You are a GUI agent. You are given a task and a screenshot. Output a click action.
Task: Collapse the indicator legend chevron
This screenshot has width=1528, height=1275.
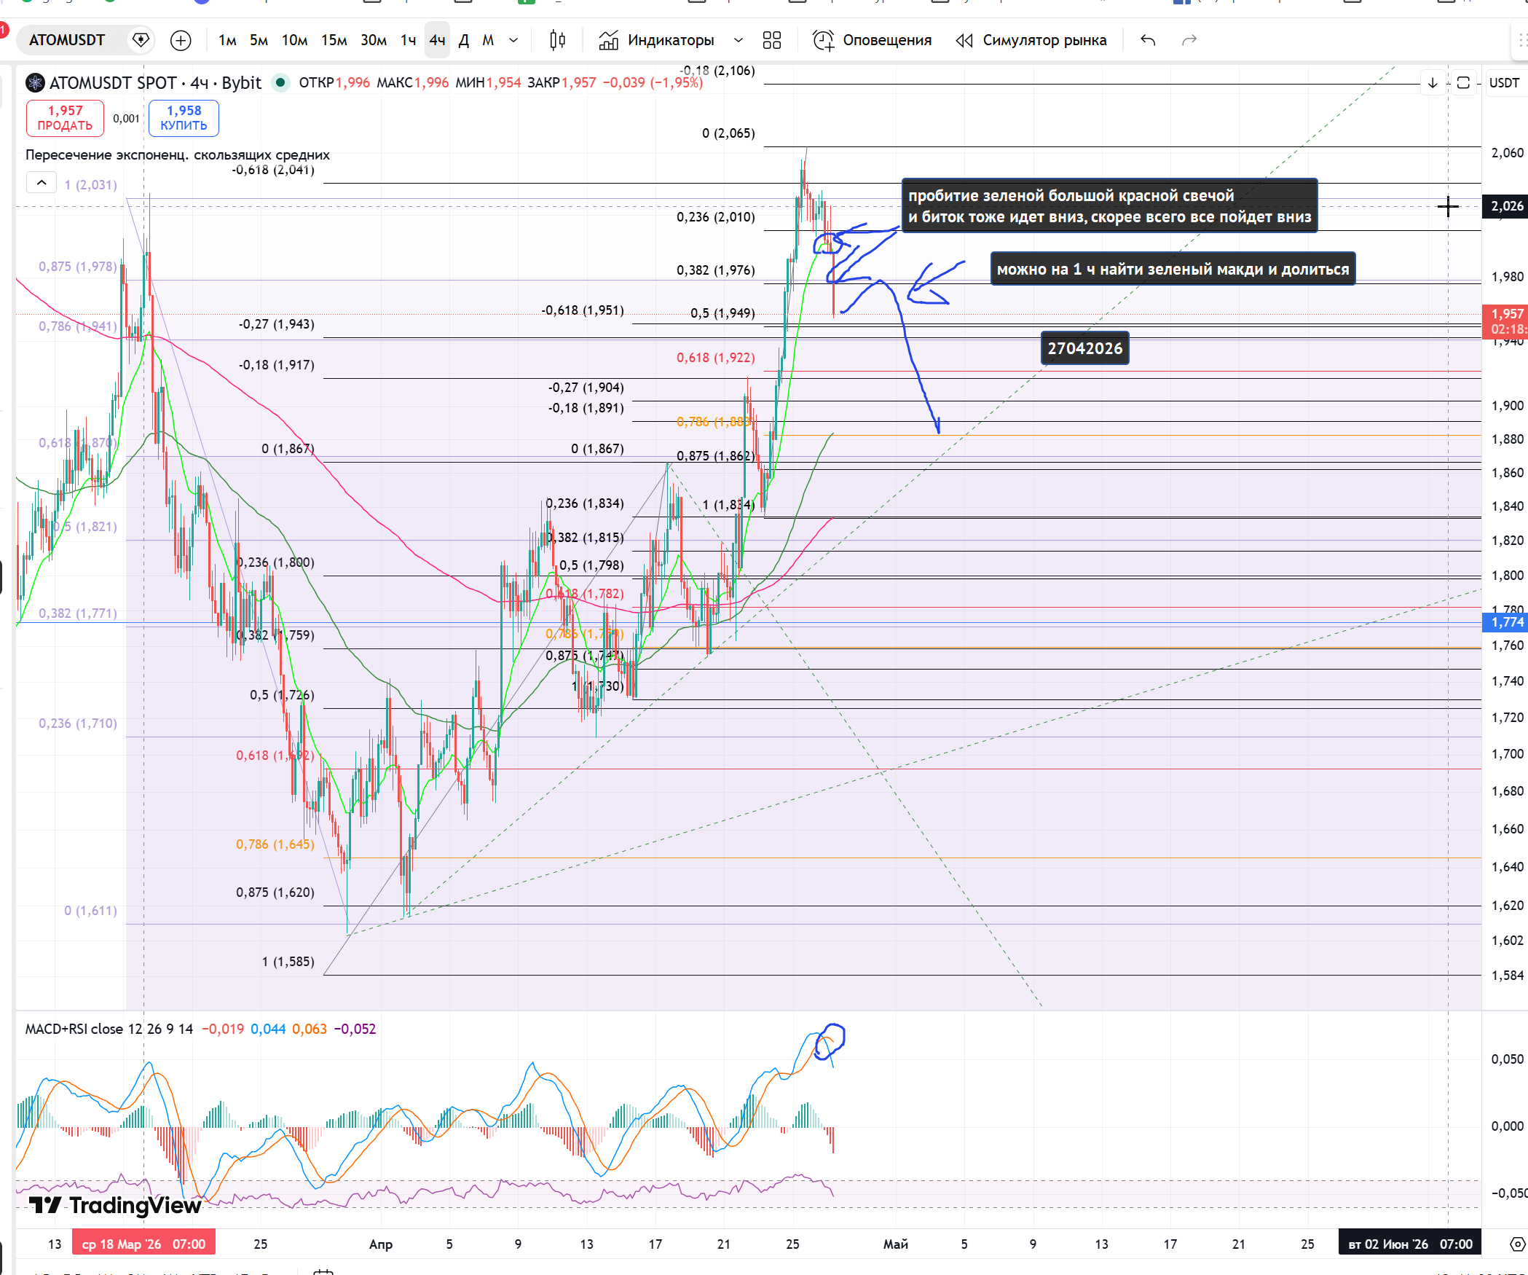42,183
